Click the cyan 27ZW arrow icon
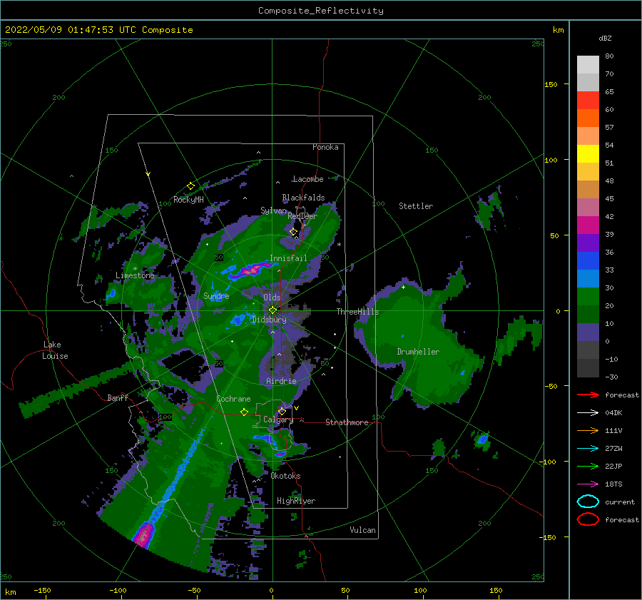Image resolution: width=642 pixels, height=600 pixels. pos(588,449)
